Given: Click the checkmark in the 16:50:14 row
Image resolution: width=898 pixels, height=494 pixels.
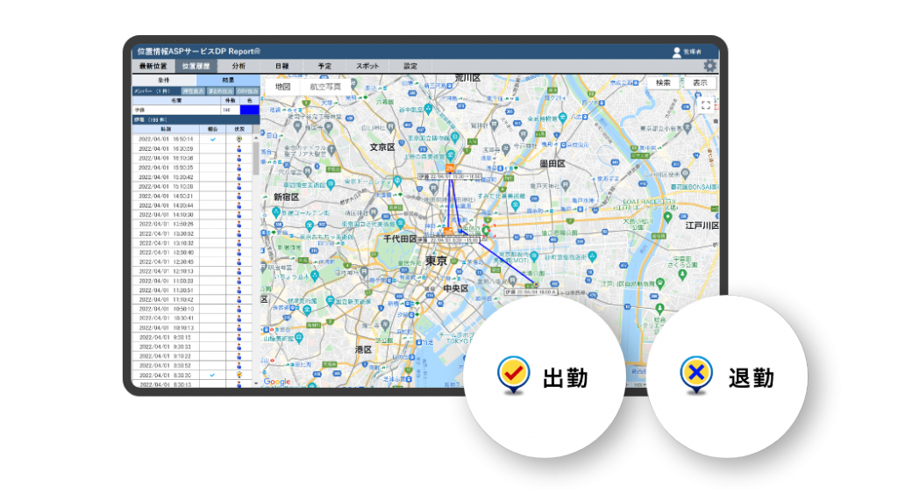Looking at the screenshot, I should coord(212,140).
